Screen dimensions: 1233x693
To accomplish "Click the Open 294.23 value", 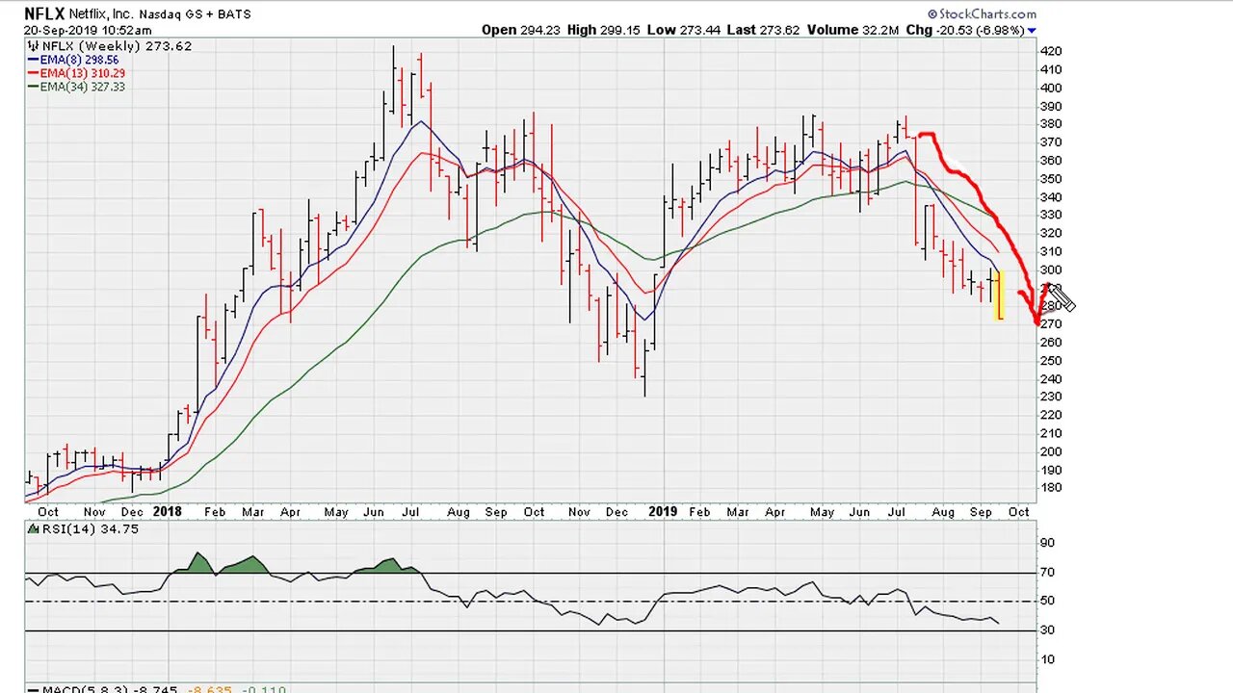I will tap(521, 30).
